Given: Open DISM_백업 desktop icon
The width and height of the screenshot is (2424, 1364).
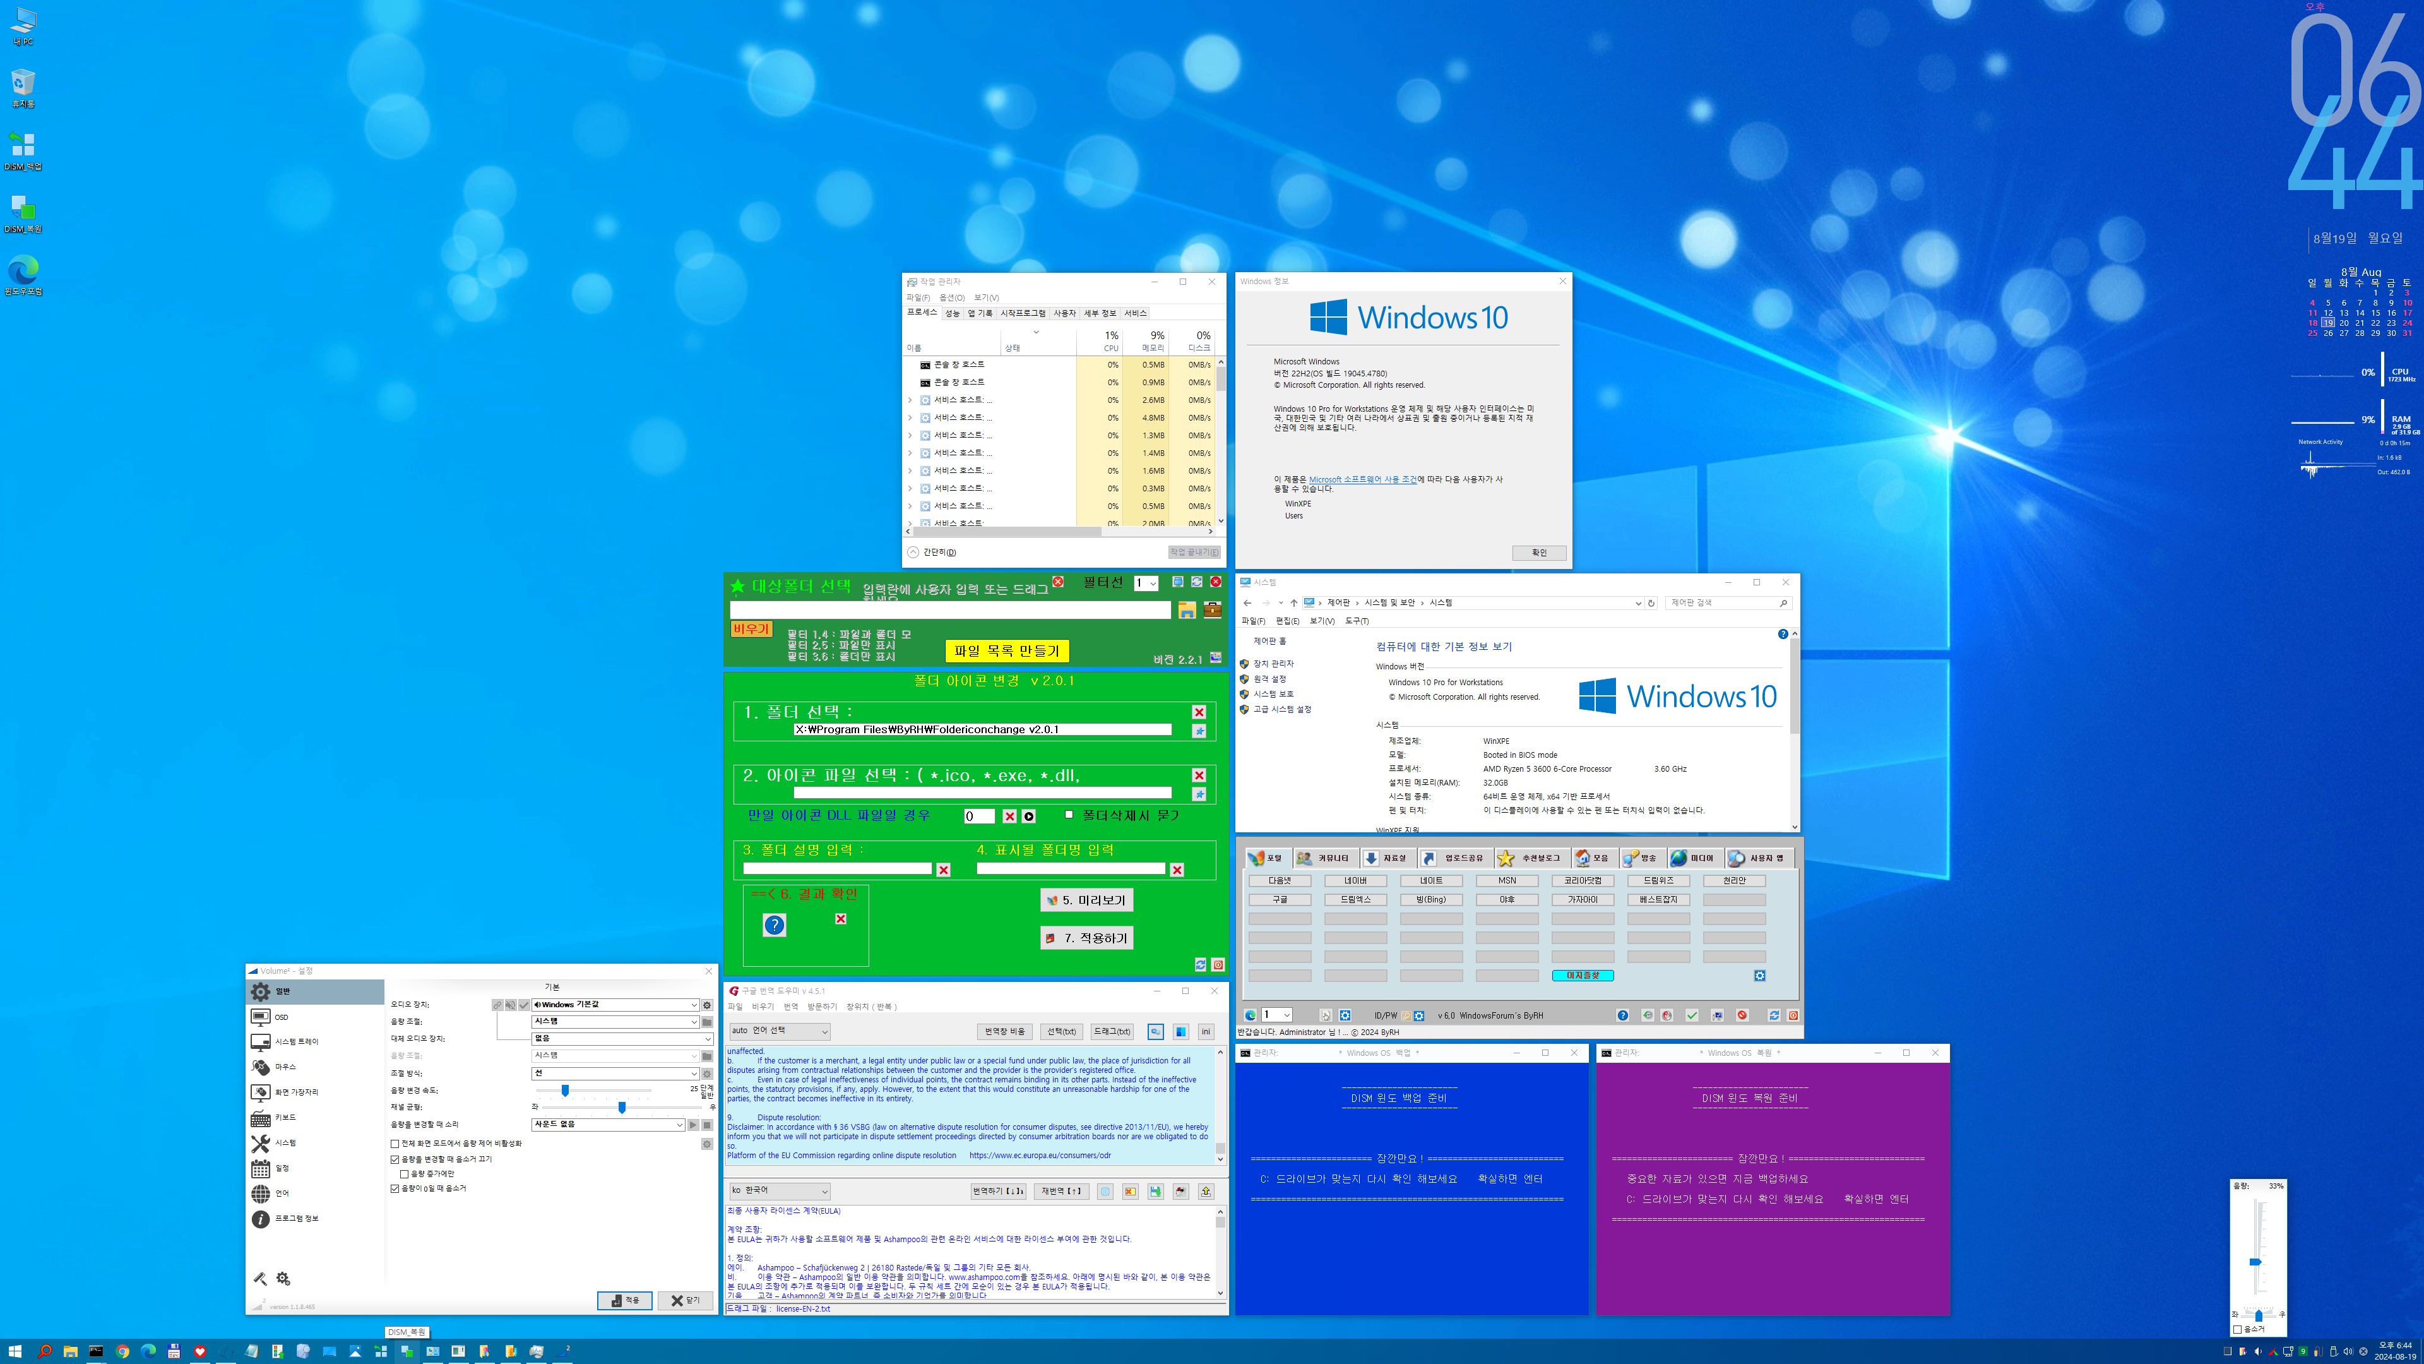Looking at the screenshot, I should [x=23, y=151].
